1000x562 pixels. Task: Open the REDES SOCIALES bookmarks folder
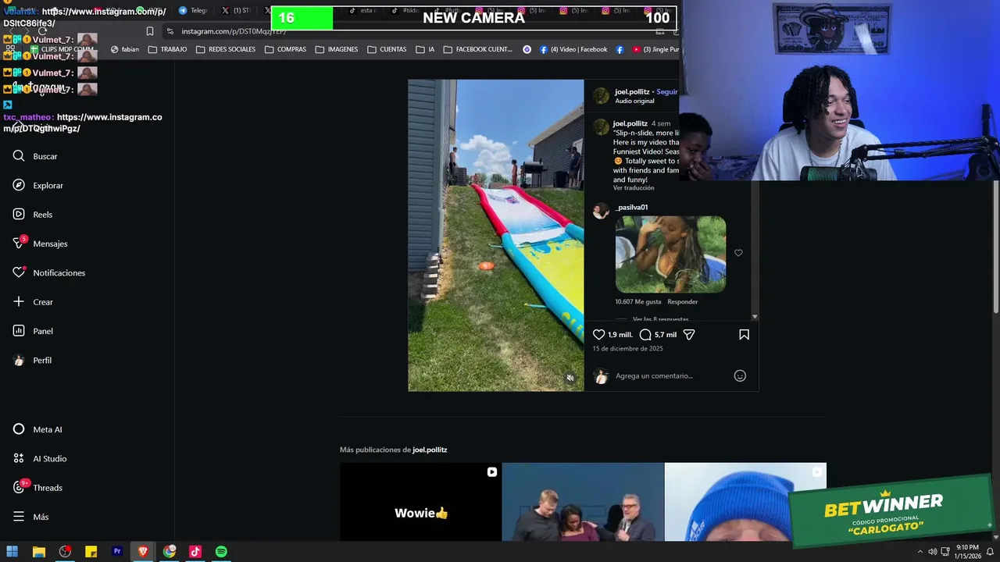(x=225, y=49)
